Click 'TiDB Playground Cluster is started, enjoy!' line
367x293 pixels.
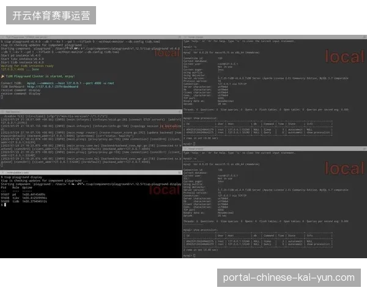(40, 76)
